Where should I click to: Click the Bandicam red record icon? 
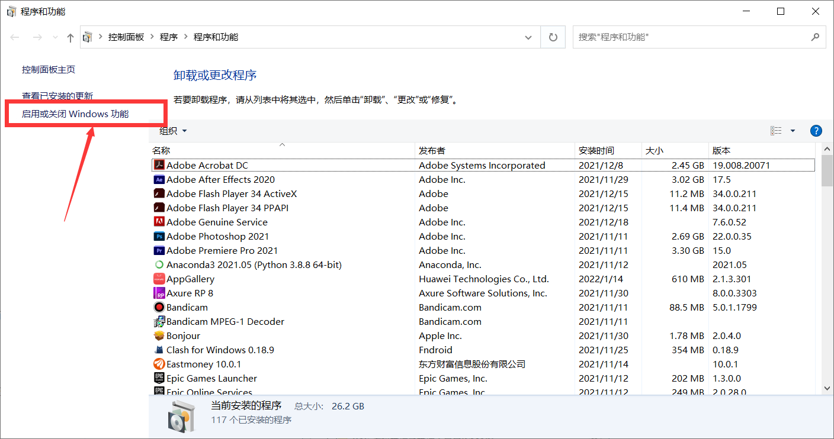tap(159, 307)
